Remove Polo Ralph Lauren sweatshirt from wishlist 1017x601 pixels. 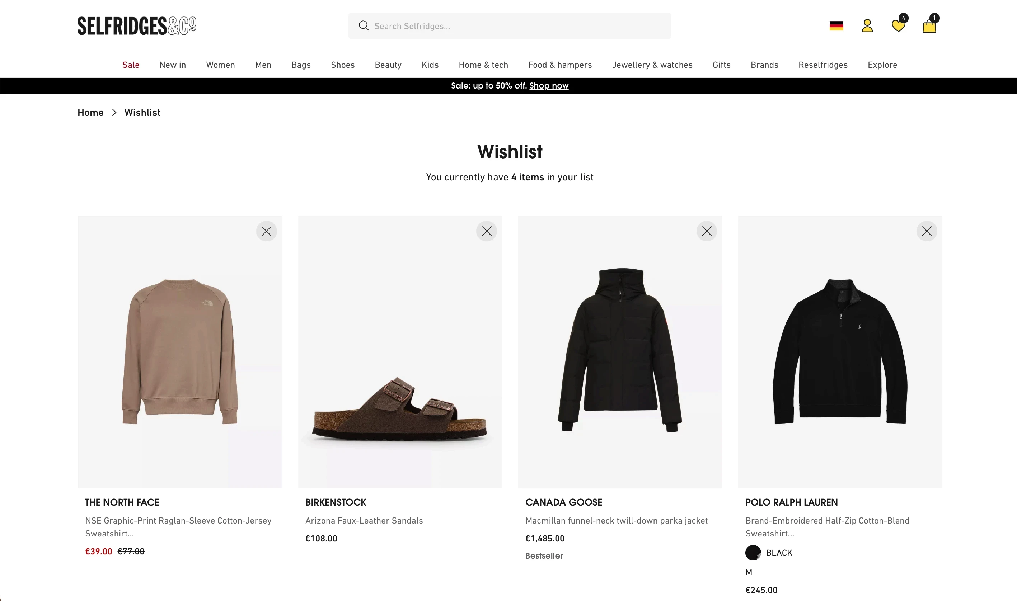click(x=927, y=231)
